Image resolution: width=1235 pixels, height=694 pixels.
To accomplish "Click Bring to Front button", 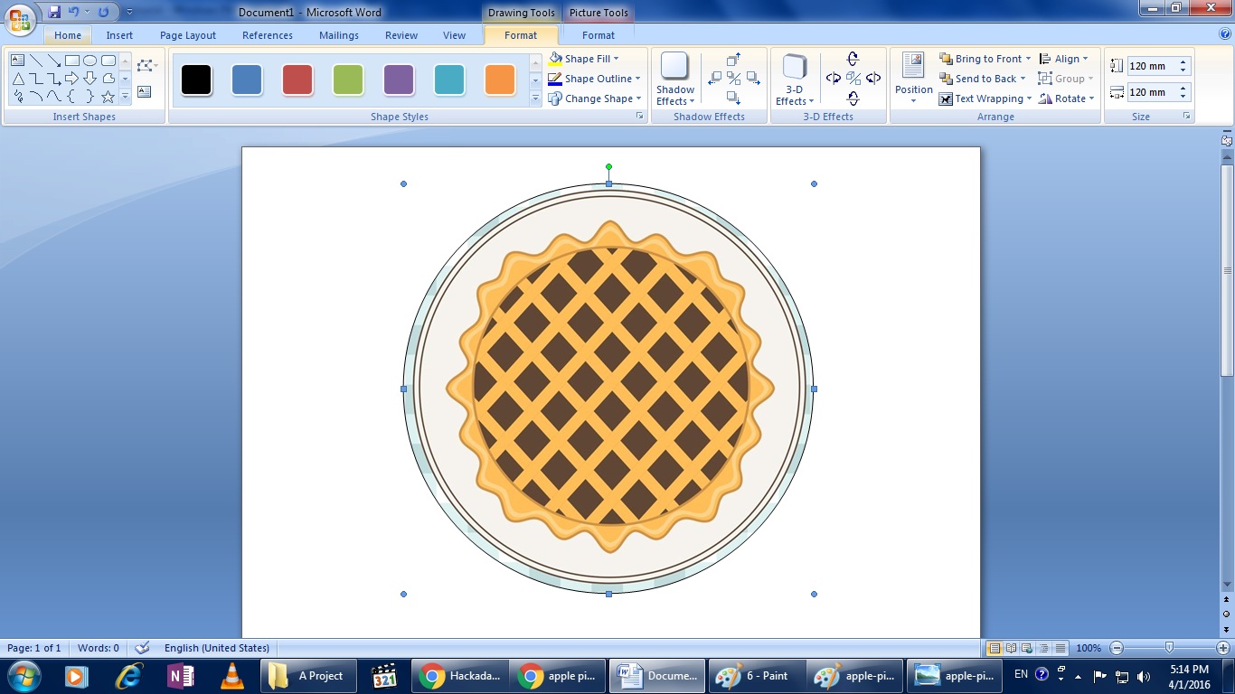I will (x=985, y=59).
